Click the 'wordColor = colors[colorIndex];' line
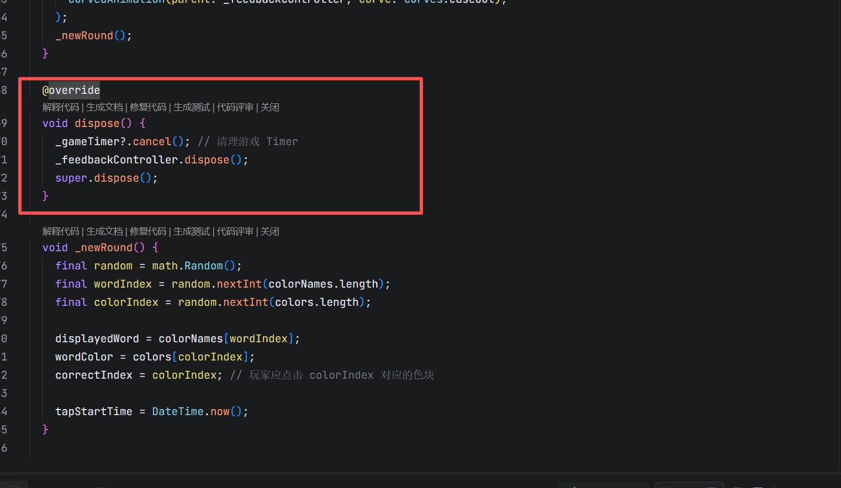 pyautogui.click(x=155, y=357)
